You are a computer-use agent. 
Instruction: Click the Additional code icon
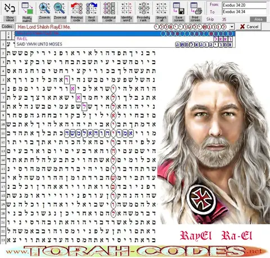point(109,8)
